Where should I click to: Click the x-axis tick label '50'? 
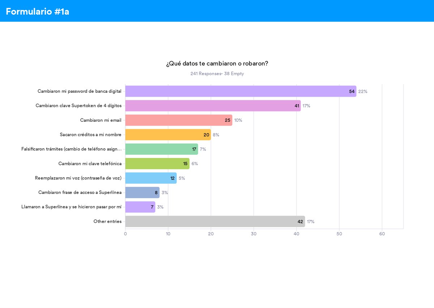point(339,234)
